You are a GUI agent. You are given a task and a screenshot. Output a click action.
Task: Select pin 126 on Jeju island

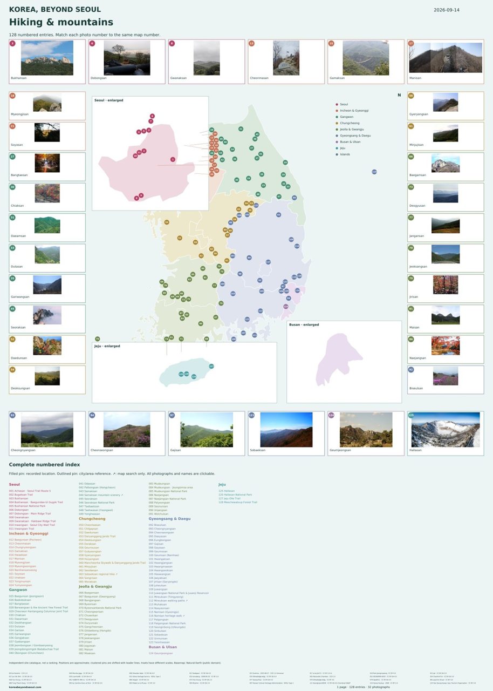point(194,377)
